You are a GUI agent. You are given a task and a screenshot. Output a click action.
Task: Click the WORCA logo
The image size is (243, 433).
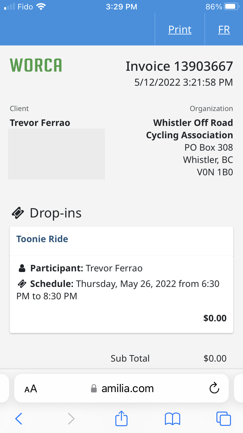(36, 65)
